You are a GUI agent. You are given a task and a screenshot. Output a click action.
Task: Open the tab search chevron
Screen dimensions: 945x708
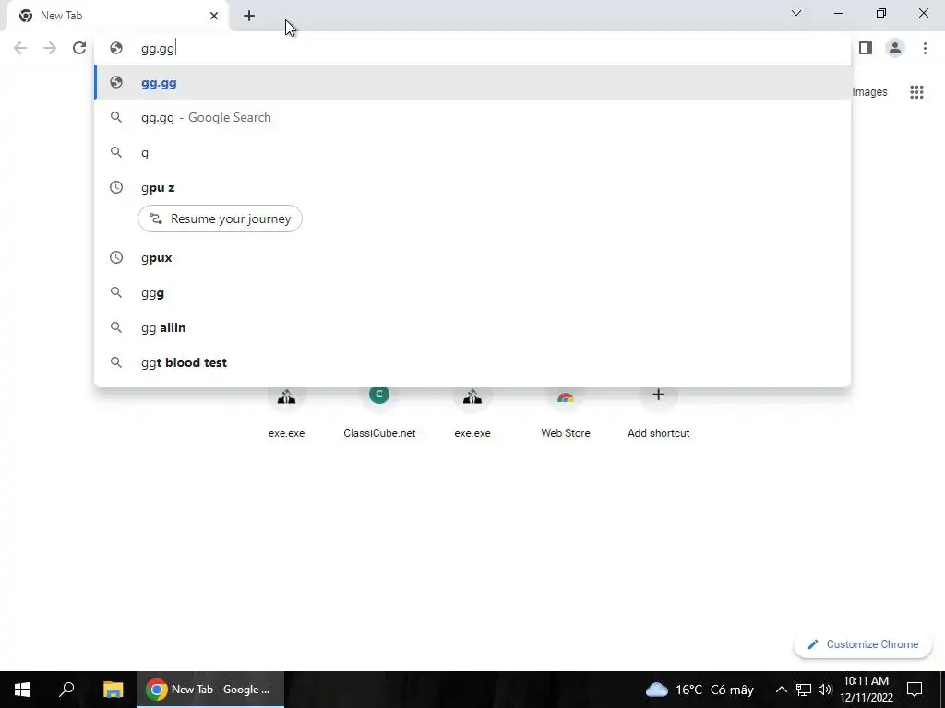(x=796, y=13)
